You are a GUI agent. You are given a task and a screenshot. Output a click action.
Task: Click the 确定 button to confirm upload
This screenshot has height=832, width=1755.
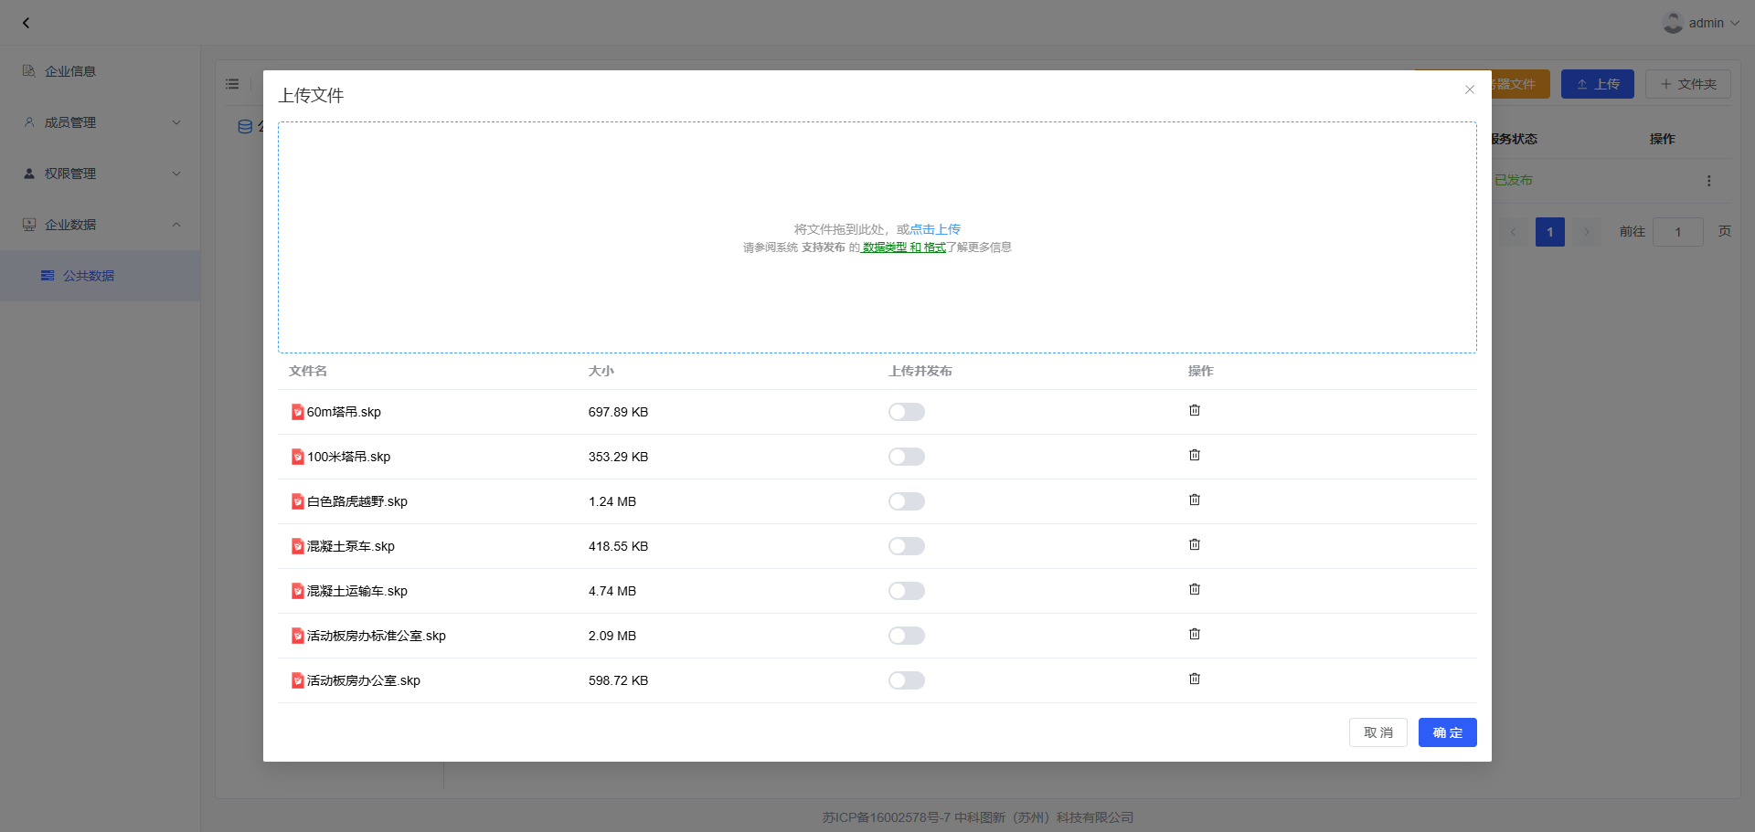coord(1447,732)
